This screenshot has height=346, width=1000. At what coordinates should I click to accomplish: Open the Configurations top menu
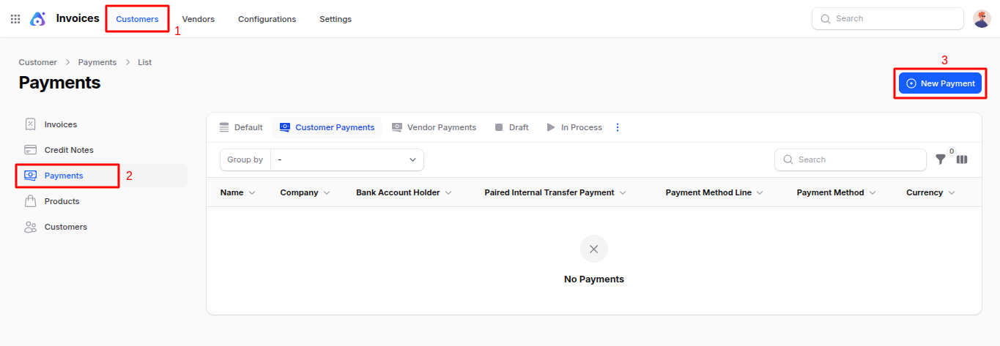click(x=267, y=19)
